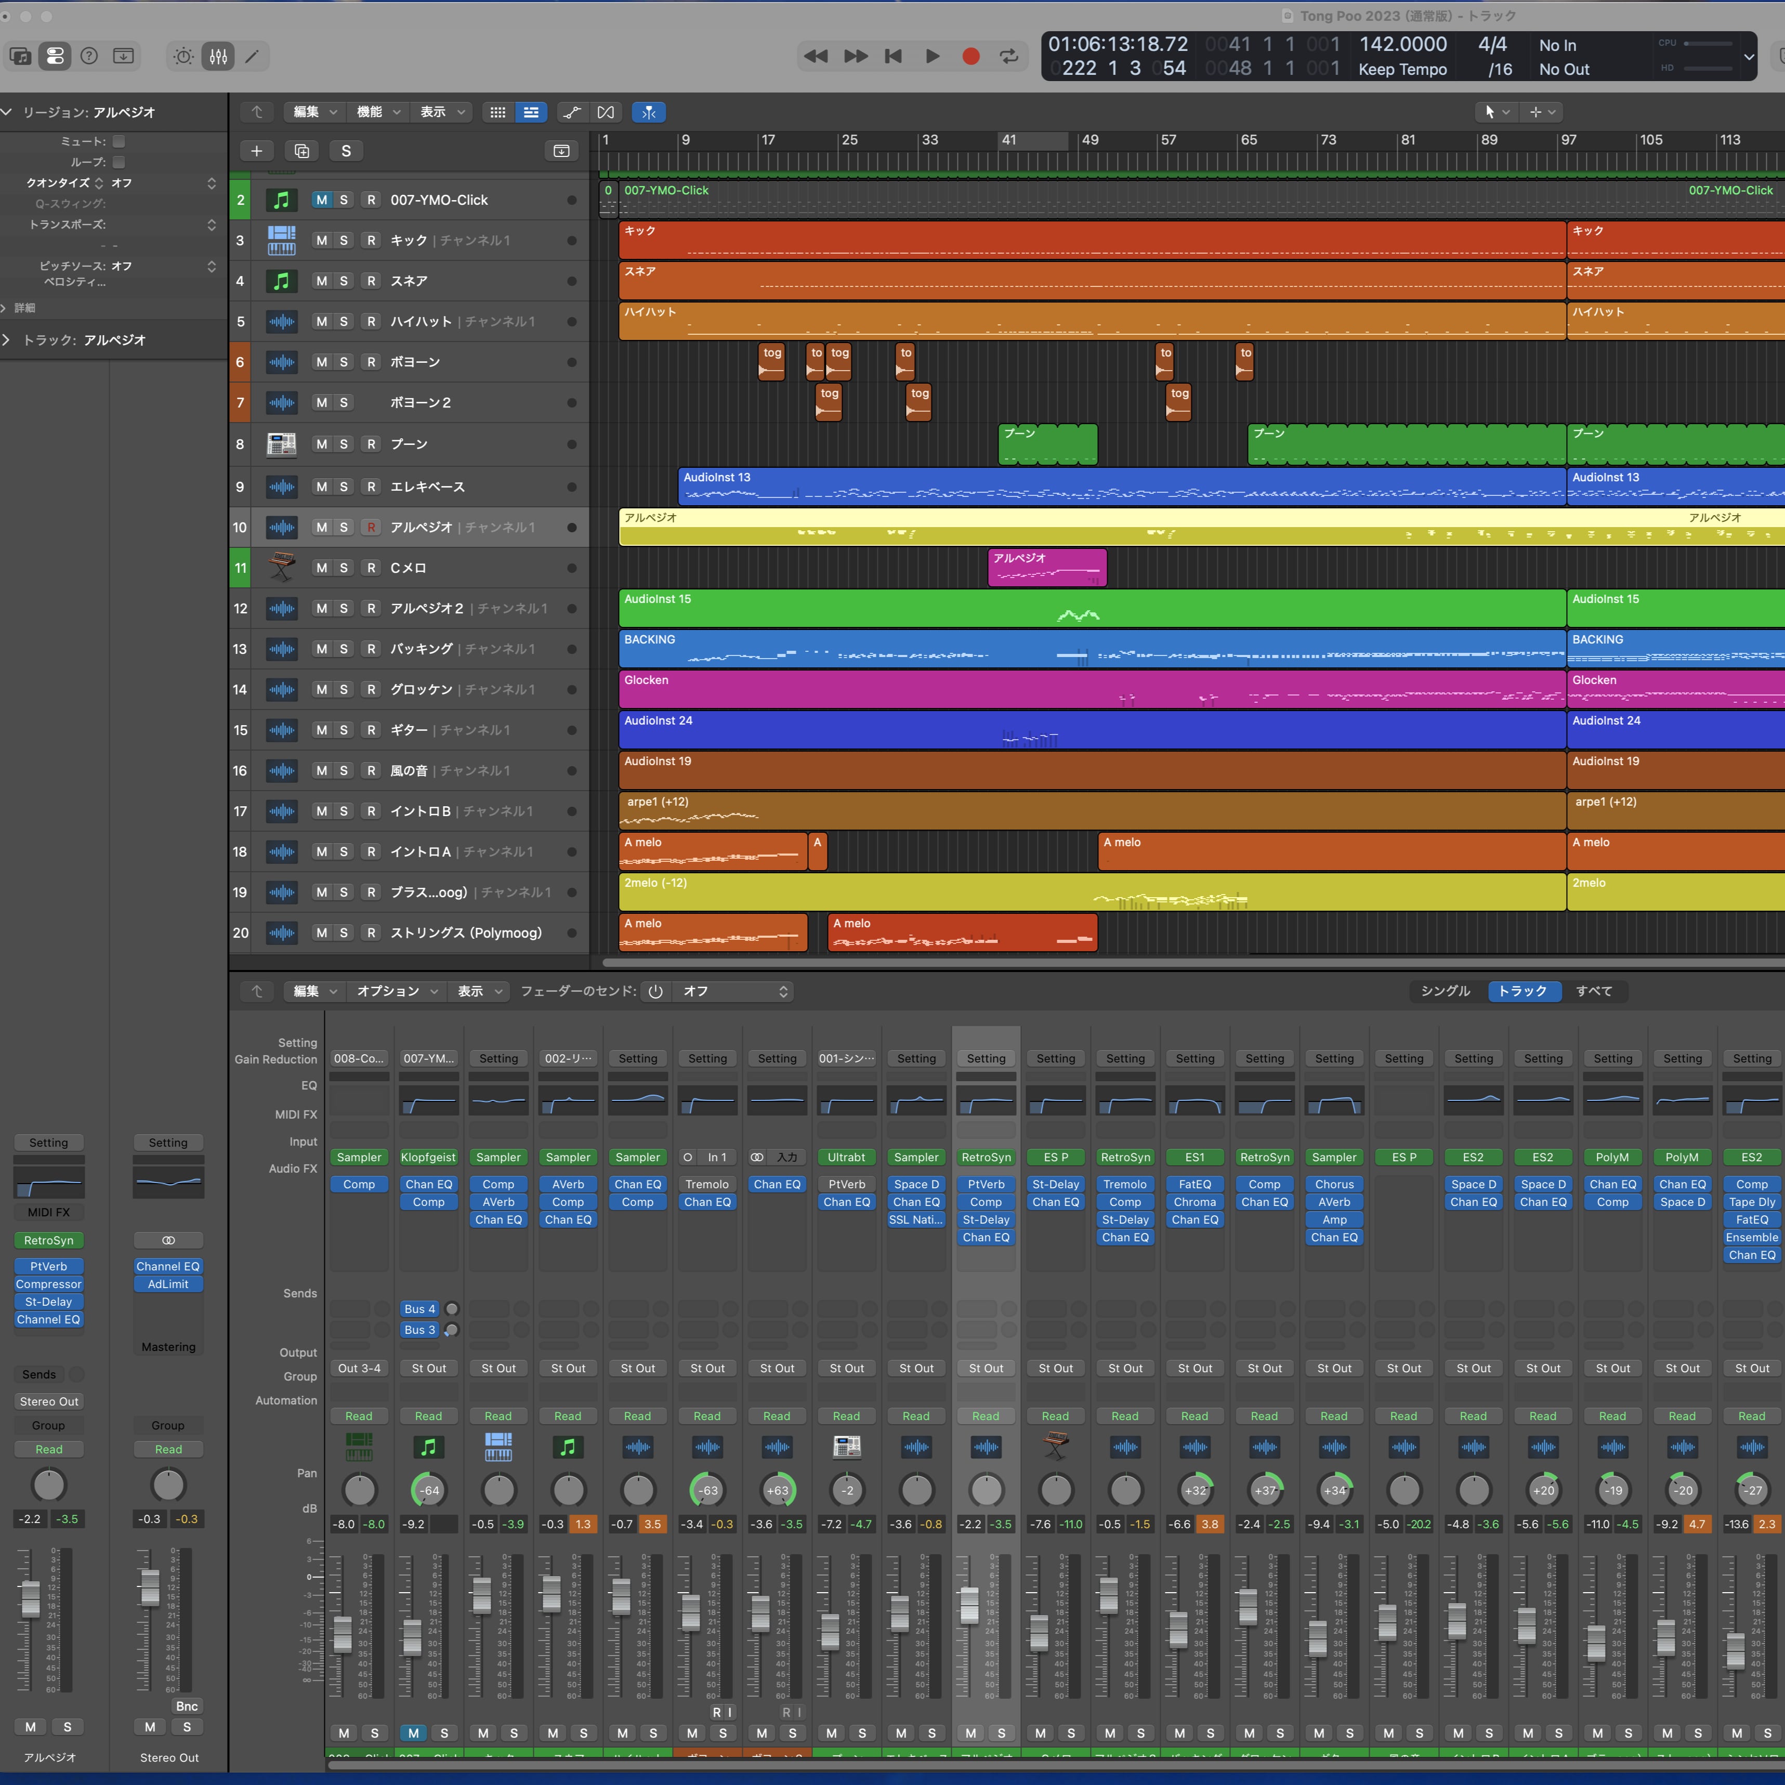Open the Library panel icon
Image resolution: width=1785 pixels, height=1785 pixels.
pos(20,56)
